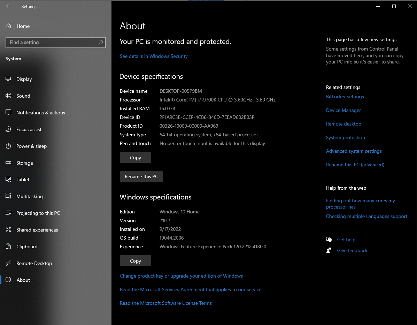Open Checking multiple Languages support link
The height and width of the screenshot is (325, 417).
[x=366, y=216]
